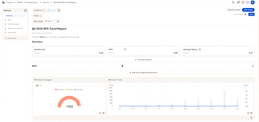Image resolution: width=259 pixels, height=122 pixels.
Task: Open DEMO - Car Dealerships breadcrumb link
Action: pos(28,3)
